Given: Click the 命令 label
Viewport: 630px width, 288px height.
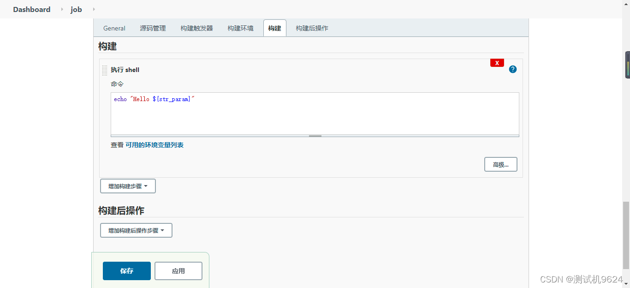Looking at the screenshot, I should click(x=117, y=84).
